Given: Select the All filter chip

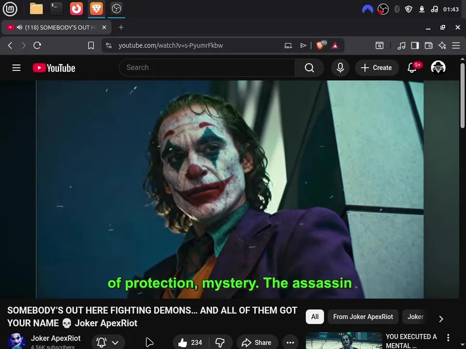Looking at the screenshot, I should [315, 317].
